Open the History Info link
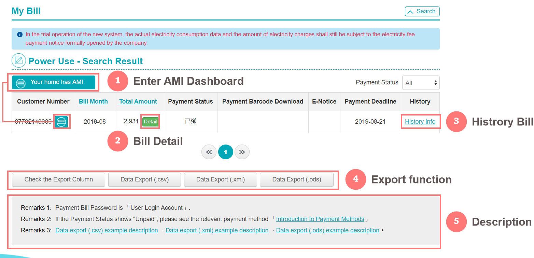 (420, 122)
